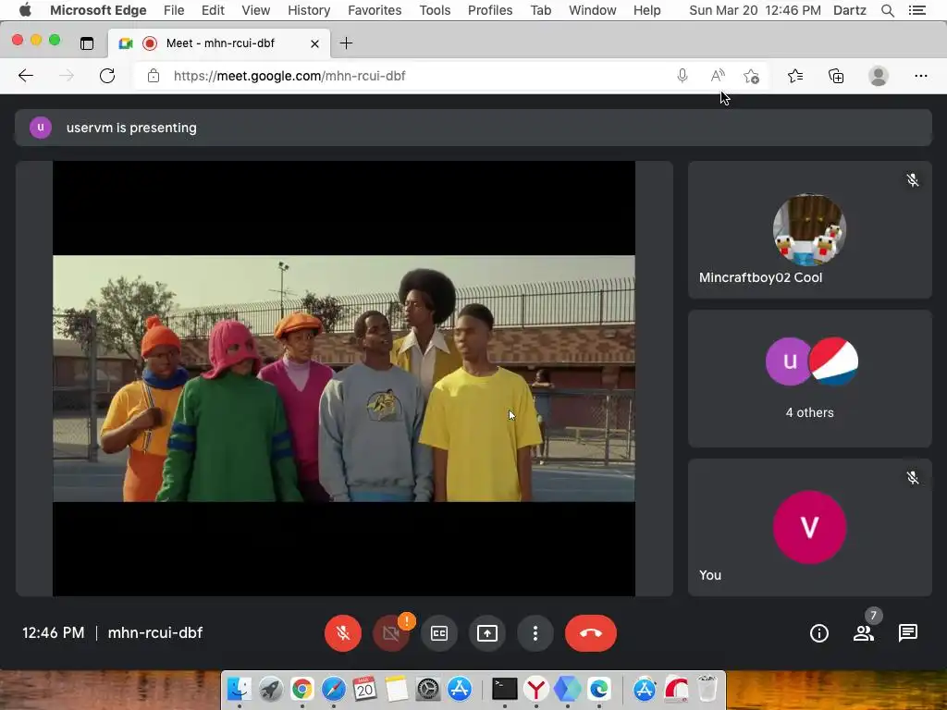947x710 pixels.
Task: Reload the Meet page
Action: (x=107, y=76)
